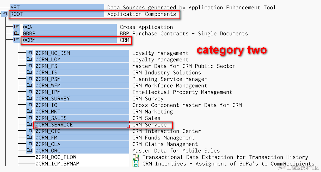Expand the 0CRM_SERVICE folder icon
Image resolution: width=321 pixels, height=172 pixels.
click(x=29, y=124)
